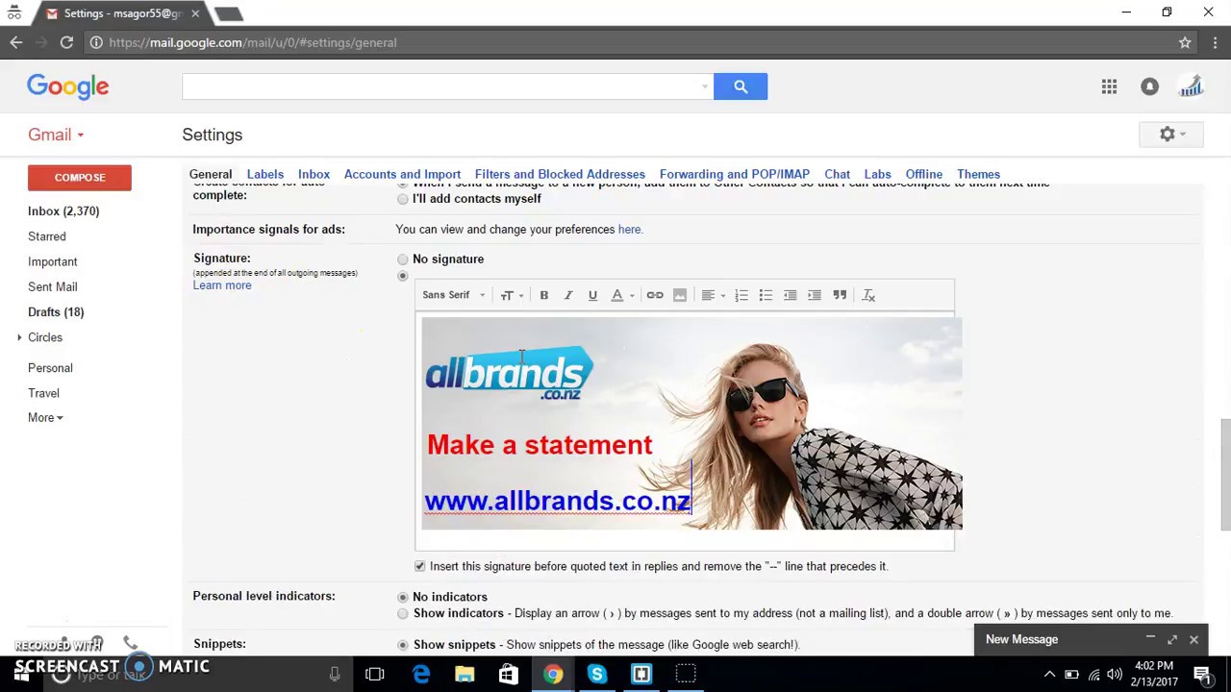This screenshot has width=1231, height=692.
Task: Open the Sans Serif font dropdown
Action: [x=454, y=295]
